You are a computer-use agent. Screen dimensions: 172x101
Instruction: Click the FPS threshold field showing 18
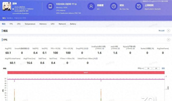point(148,68)
